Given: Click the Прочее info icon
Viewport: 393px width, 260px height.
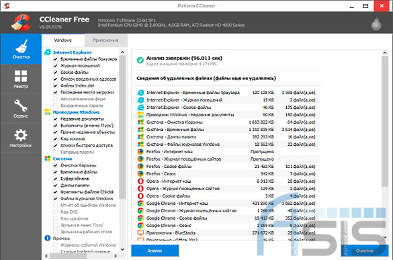Looking at the screenshot, I should click(48, 238).
